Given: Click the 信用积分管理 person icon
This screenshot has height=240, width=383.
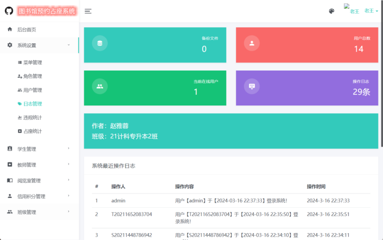Looking at the screenshot, I should coord(10,196).
